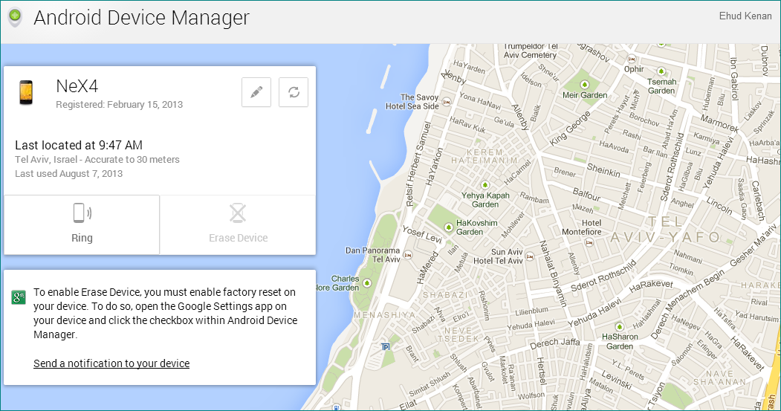781x411 pixels.
Task: Refresh device location with the refresh icon
Action: pos(294,92)
